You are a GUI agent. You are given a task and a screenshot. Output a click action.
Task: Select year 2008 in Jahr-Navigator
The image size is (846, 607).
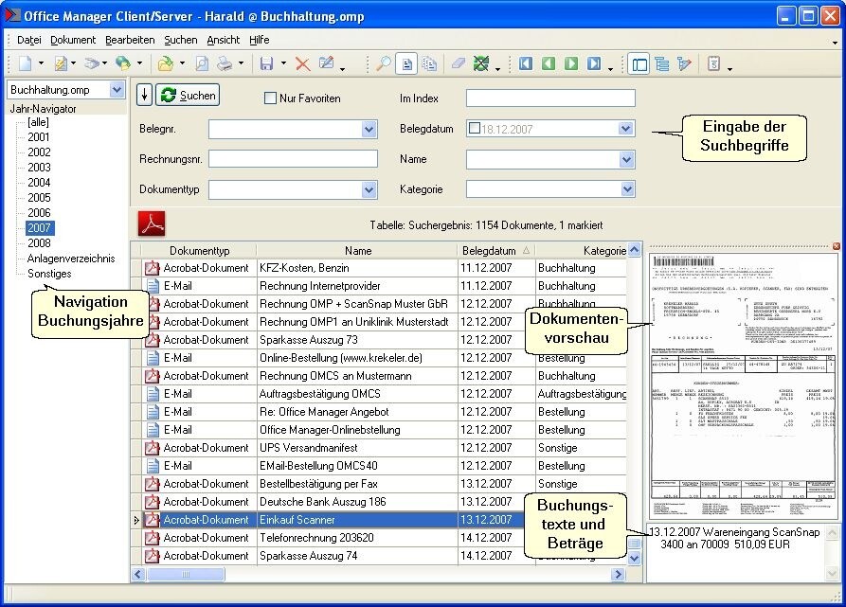pos(39,243)
